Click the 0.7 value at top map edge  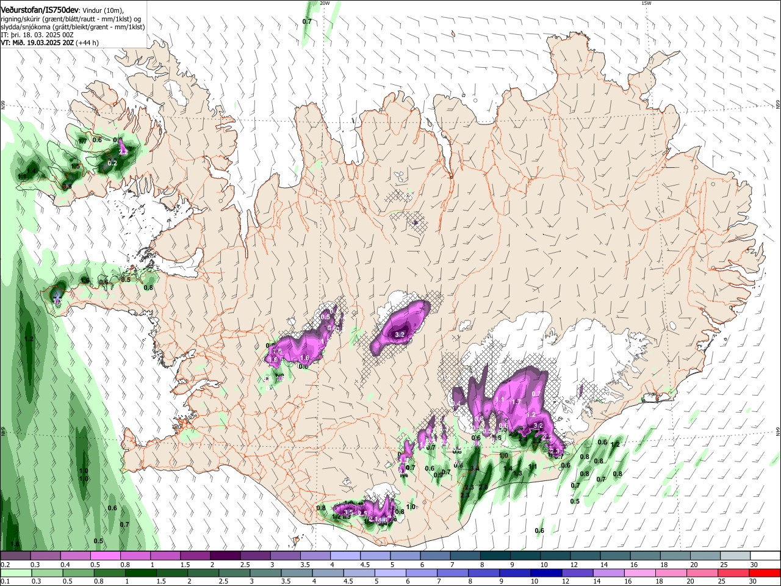[x=307, y=21]
